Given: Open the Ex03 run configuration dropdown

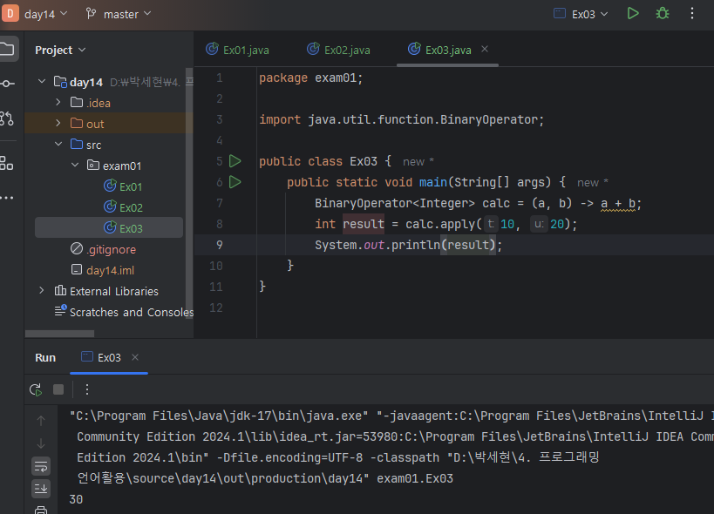Looking at the screenshot, I should [581, 14].
